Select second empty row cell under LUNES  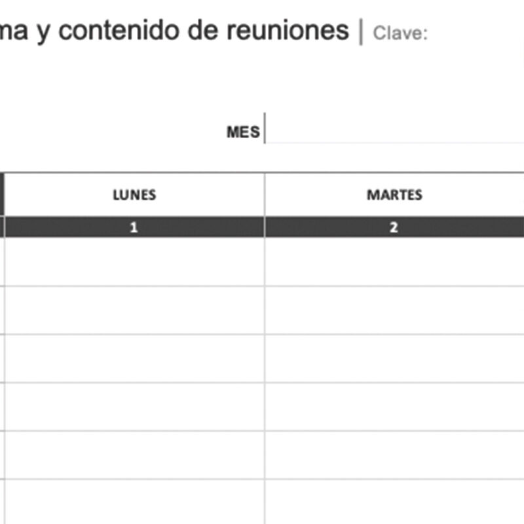134,310
